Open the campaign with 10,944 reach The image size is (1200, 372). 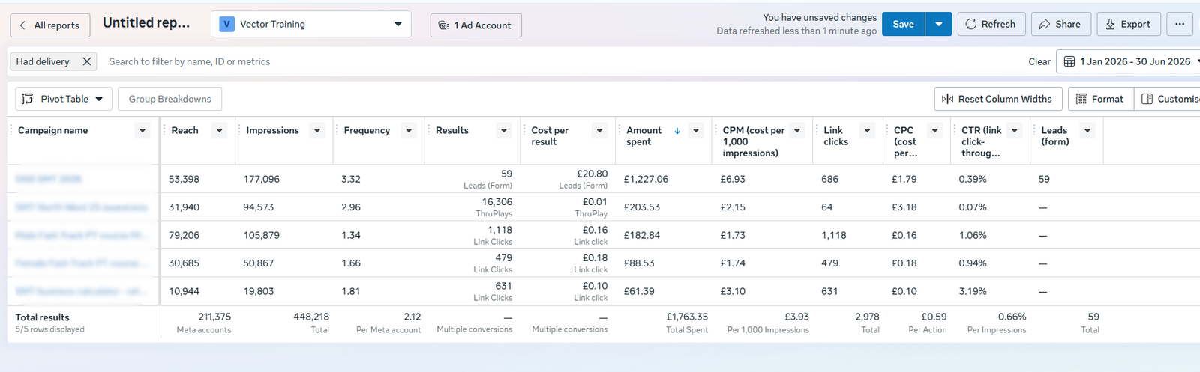pyautogui.click(x=81, y=291)
